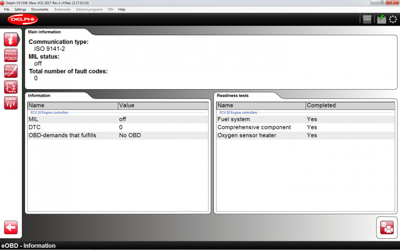Viewport: 400px width, 250px height.
Task: Click the circular dots connection status icon
Action: tap(393, 19)
